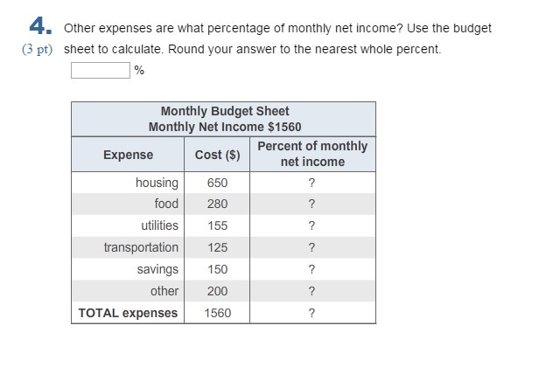Screen dimensions: 553x381
Task: Click the percentage answer input box
Action: click(x=101, y=71)
